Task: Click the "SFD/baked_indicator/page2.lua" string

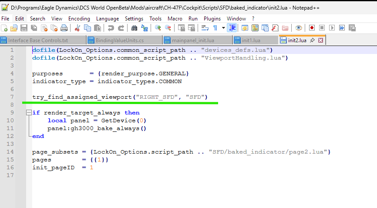Action: (268, 152)
